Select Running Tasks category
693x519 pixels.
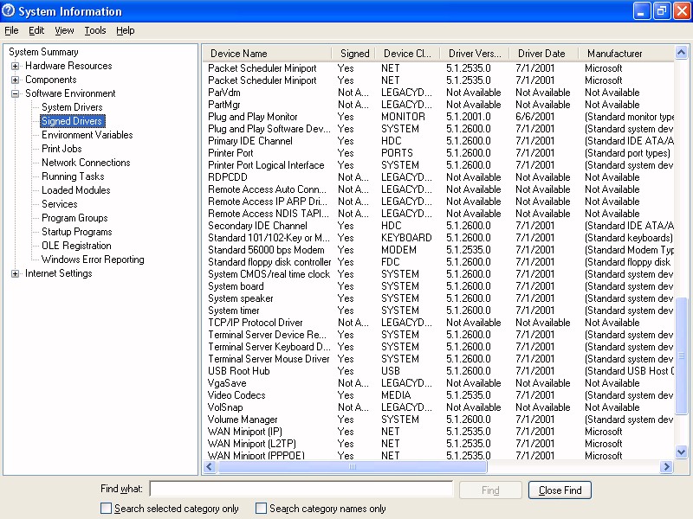(73, 176)
